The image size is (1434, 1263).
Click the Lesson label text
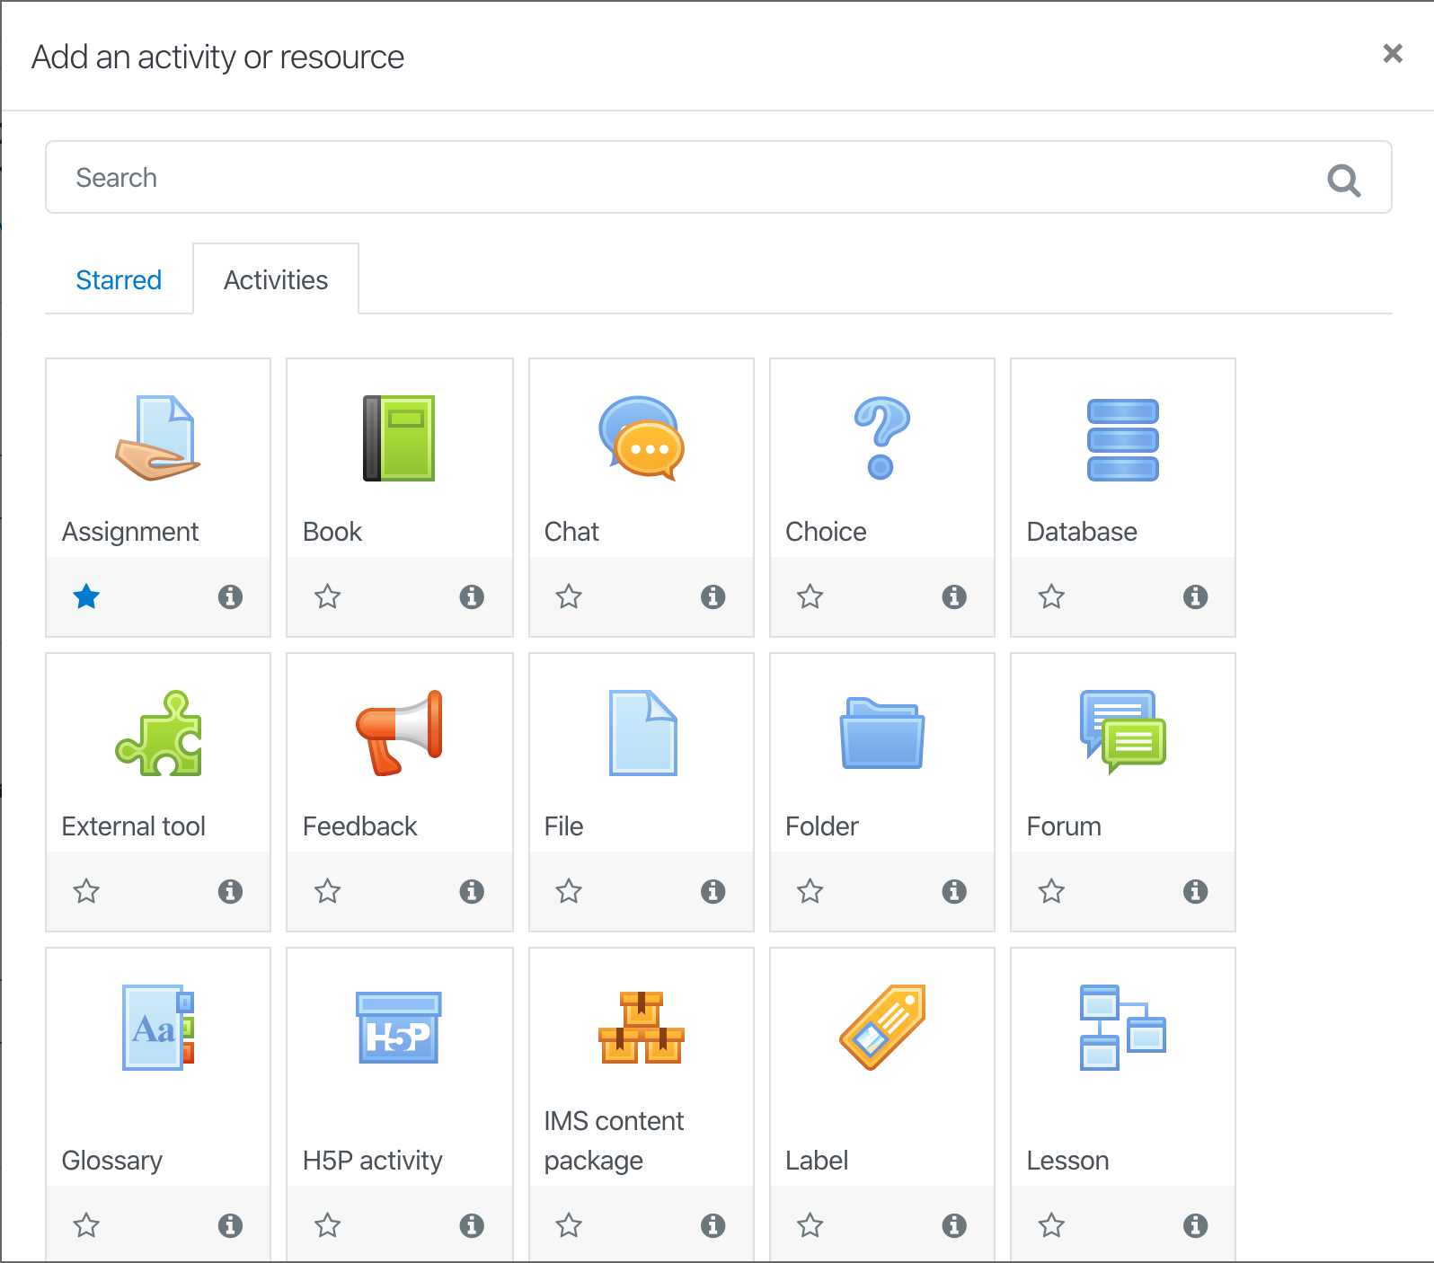point(1067,1161)
